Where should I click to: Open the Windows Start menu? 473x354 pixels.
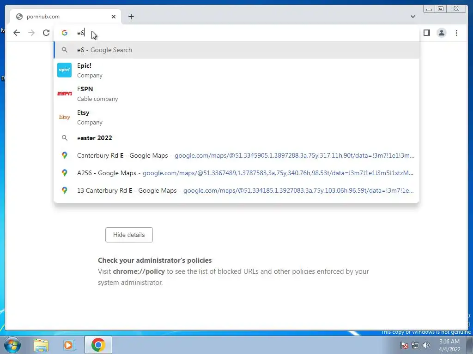pos(12,345)
